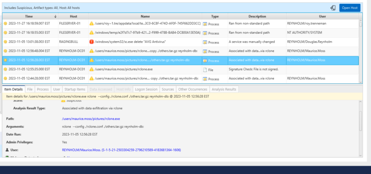The width and height of the screenshot is (371, 174).
Task: Click the yellow score dot on the 12:56:48.004 row
Action: pyautogui.click(x=6, y=51)
